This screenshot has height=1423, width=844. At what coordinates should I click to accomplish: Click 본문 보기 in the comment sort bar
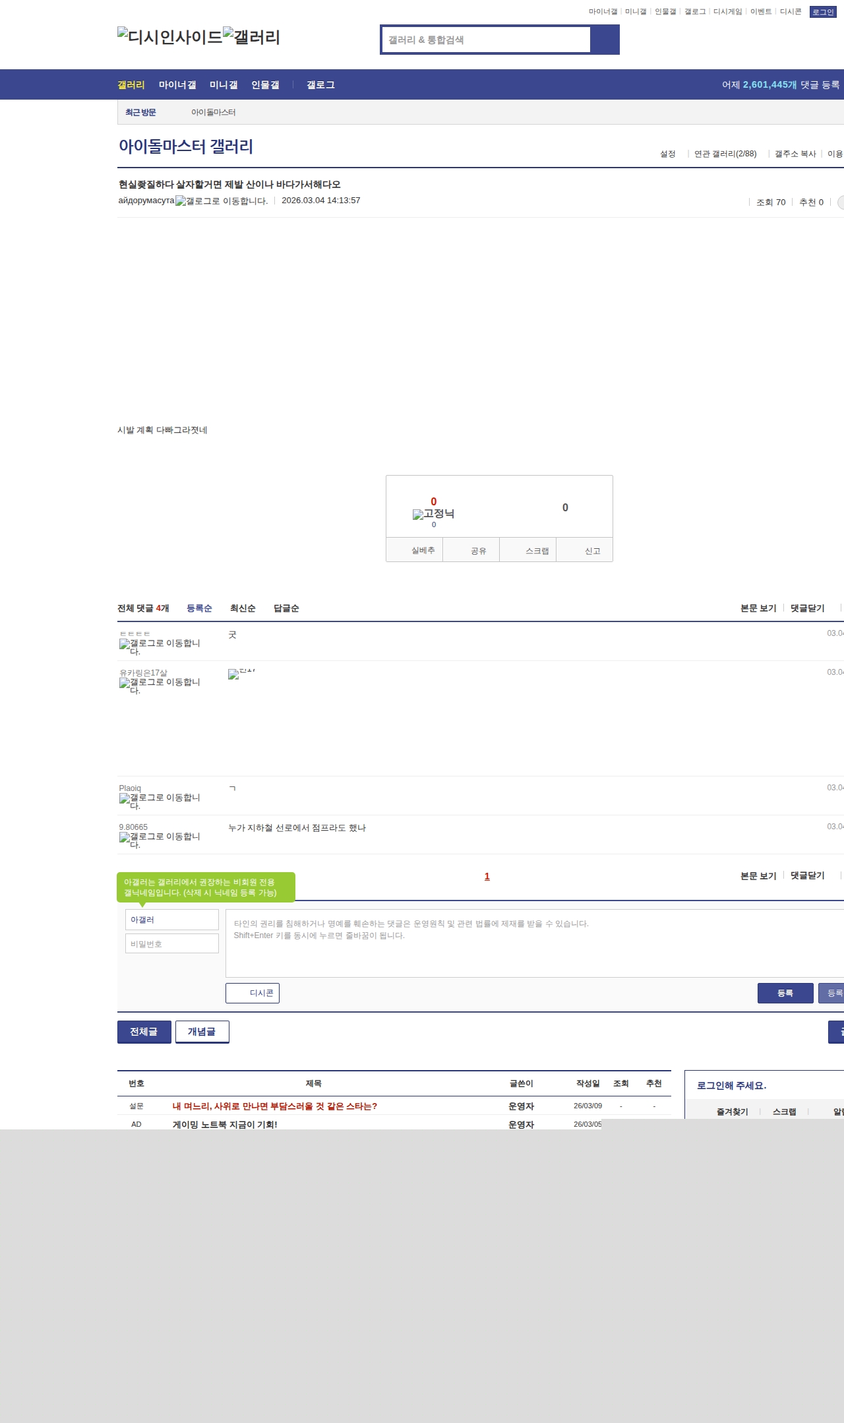(x=758, y=608)
